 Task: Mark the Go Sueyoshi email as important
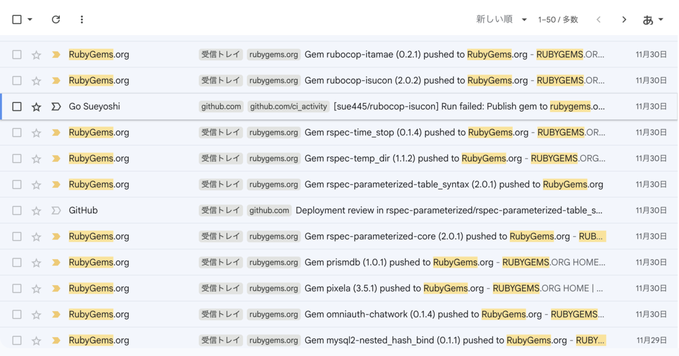(56, 106)
